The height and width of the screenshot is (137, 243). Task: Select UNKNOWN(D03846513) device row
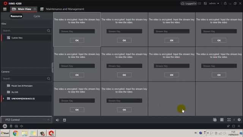(x=26, y=99)
